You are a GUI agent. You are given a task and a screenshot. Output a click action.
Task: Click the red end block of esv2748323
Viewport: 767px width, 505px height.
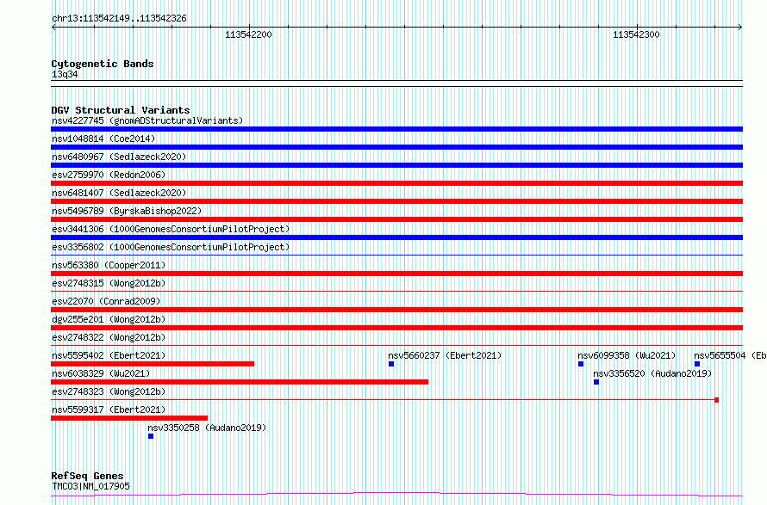717,400
